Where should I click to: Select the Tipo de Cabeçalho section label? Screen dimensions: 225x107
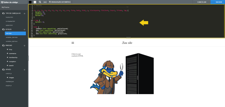(13, 13)
